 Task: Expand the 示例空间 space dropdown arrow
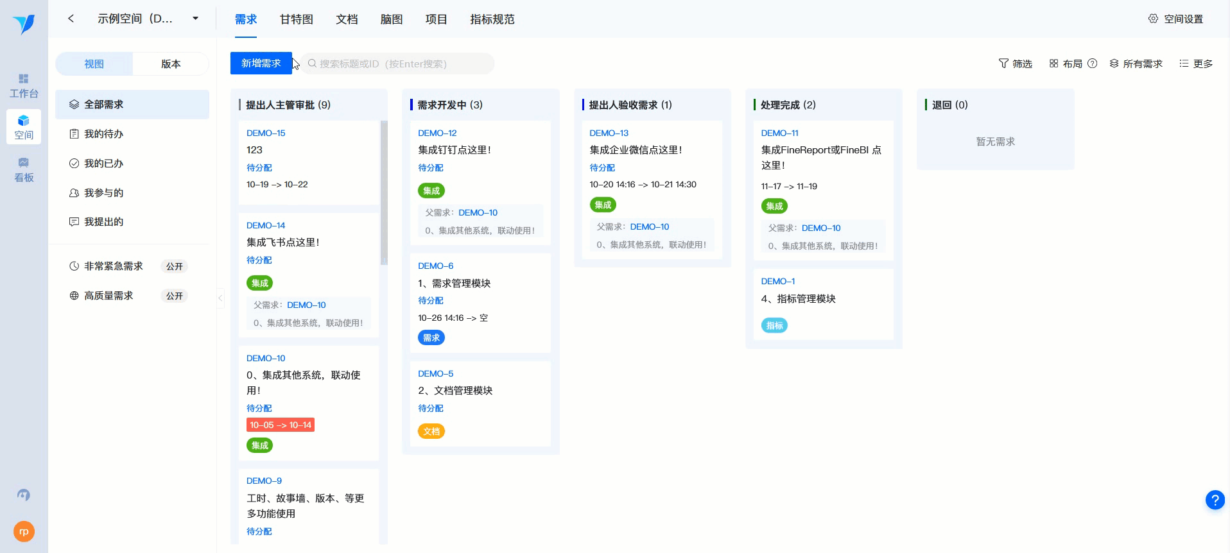click(x=195, y=19)
